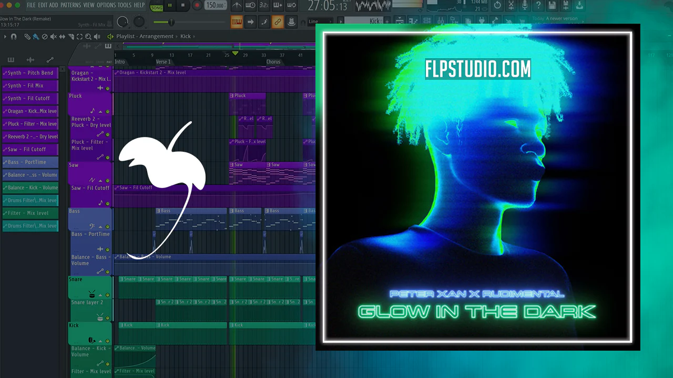Toggle the metronome icon

tap(237, 6)
